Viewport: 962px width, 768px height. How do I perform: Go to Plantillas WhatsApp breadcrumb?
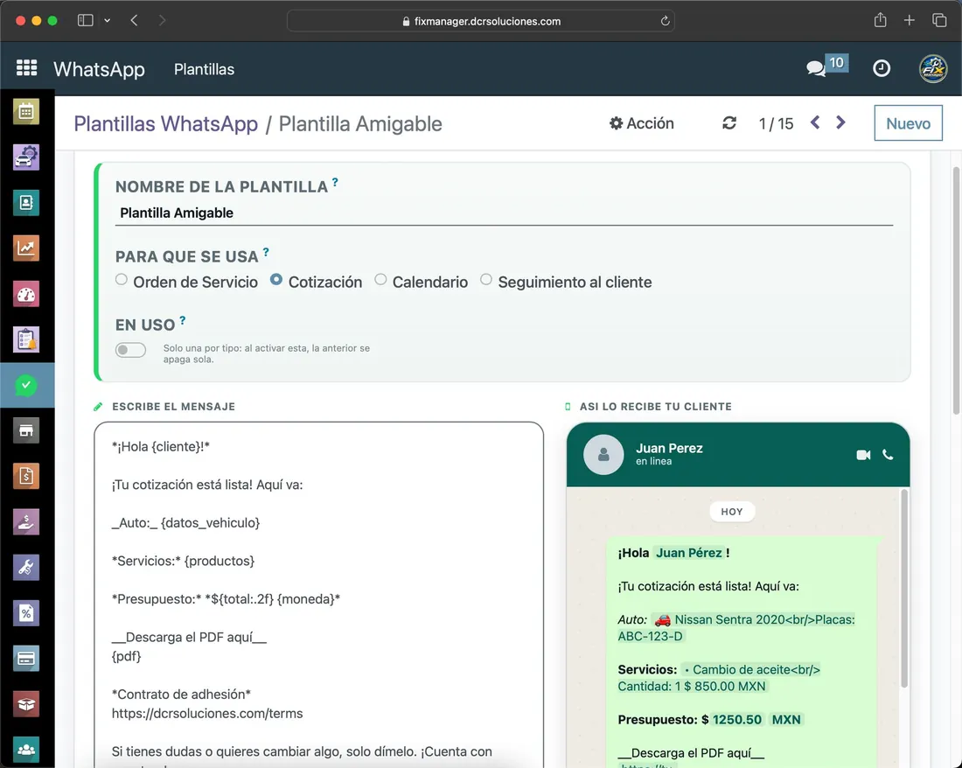click(x=165, y=124)
